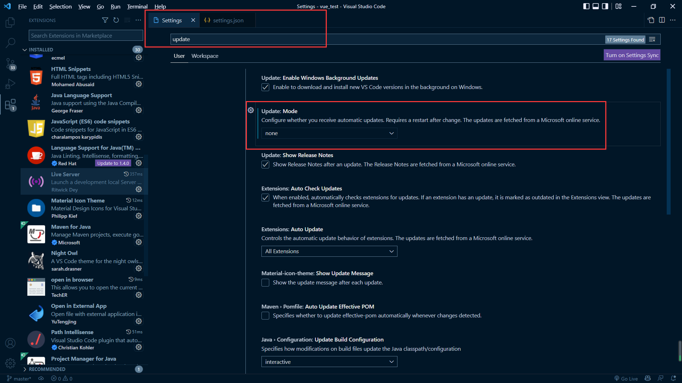
Task: Open manage gear for Live Server extension
Action: pos(139,189)
